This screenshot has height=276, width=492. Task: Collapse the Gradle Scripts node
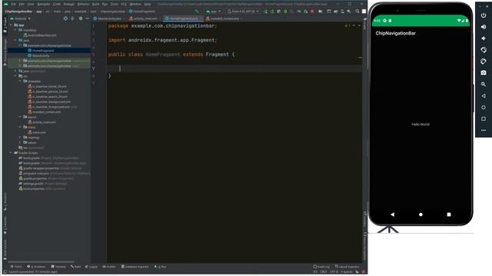click(11, 153)
